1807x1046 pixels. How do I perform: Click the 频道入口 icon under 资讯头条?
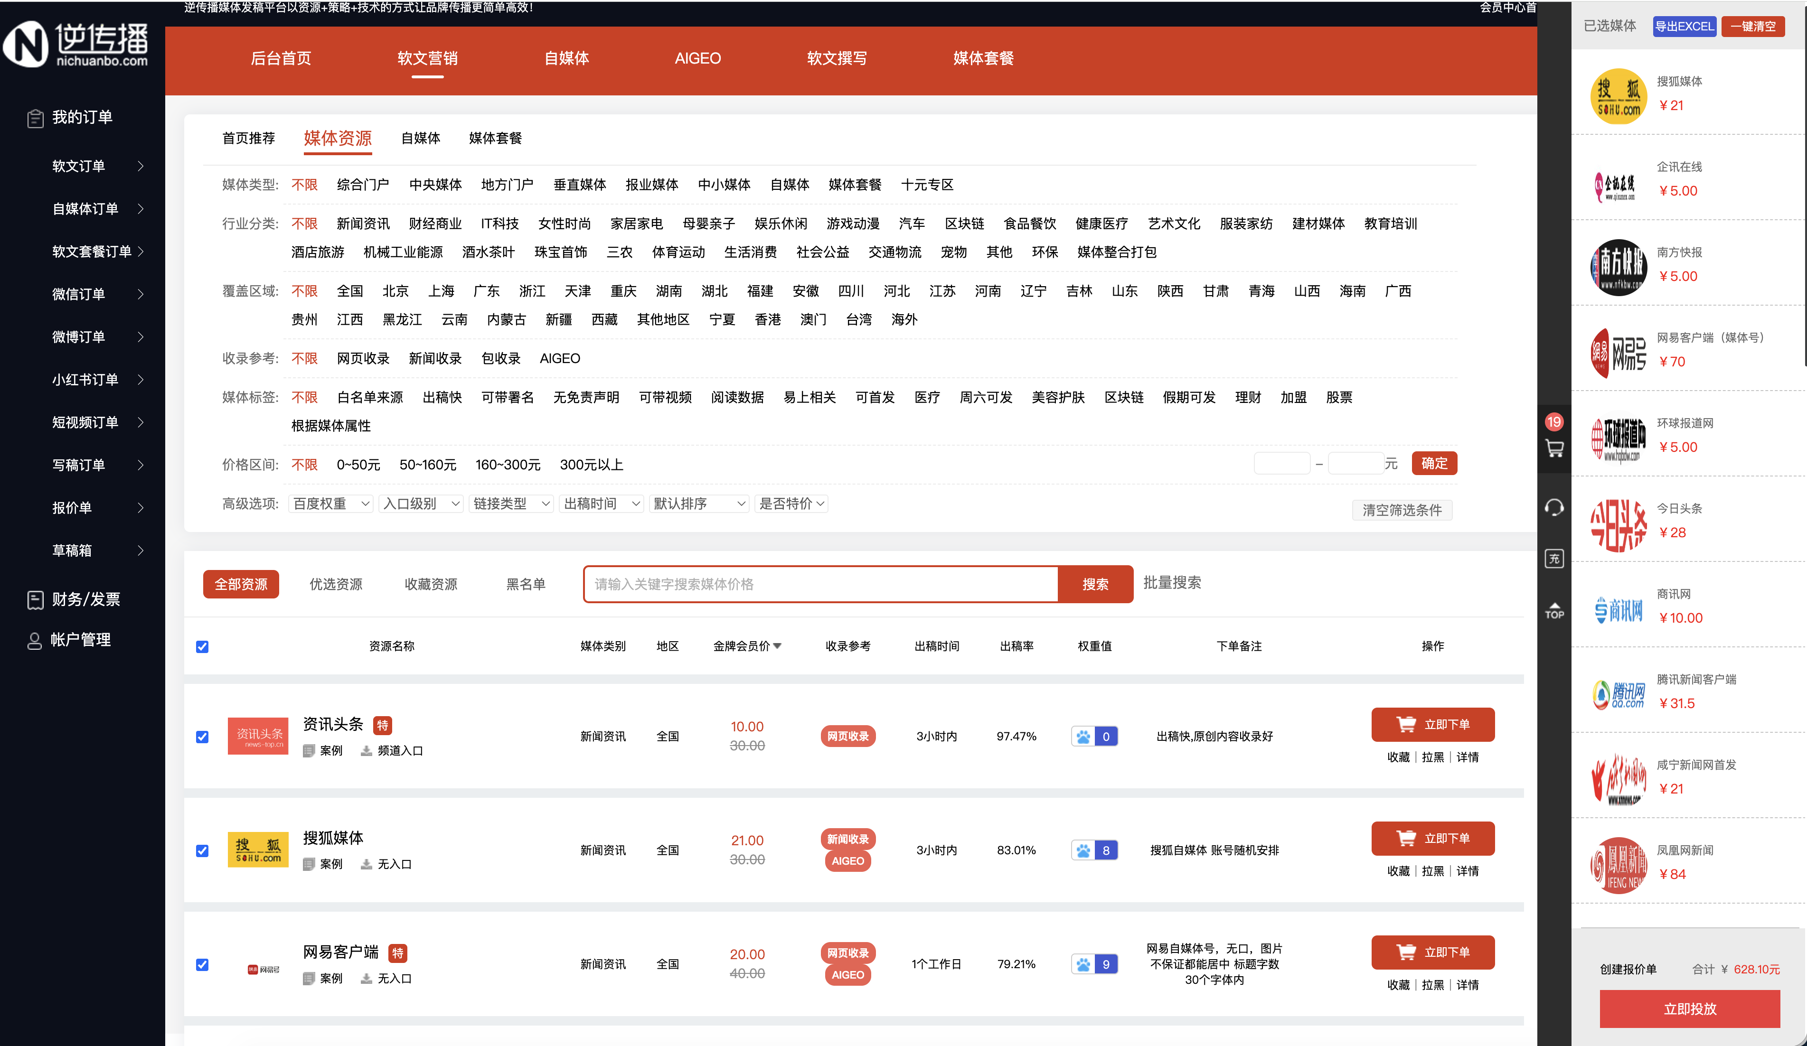click(367, 751)
